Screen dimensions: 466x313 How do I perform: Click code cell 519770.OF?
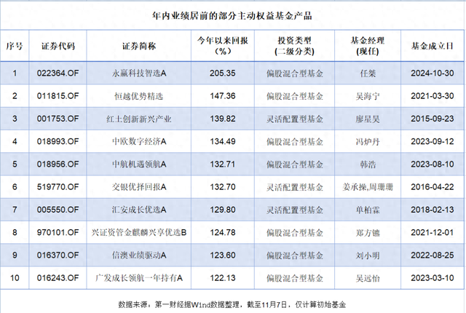point(58,187)
